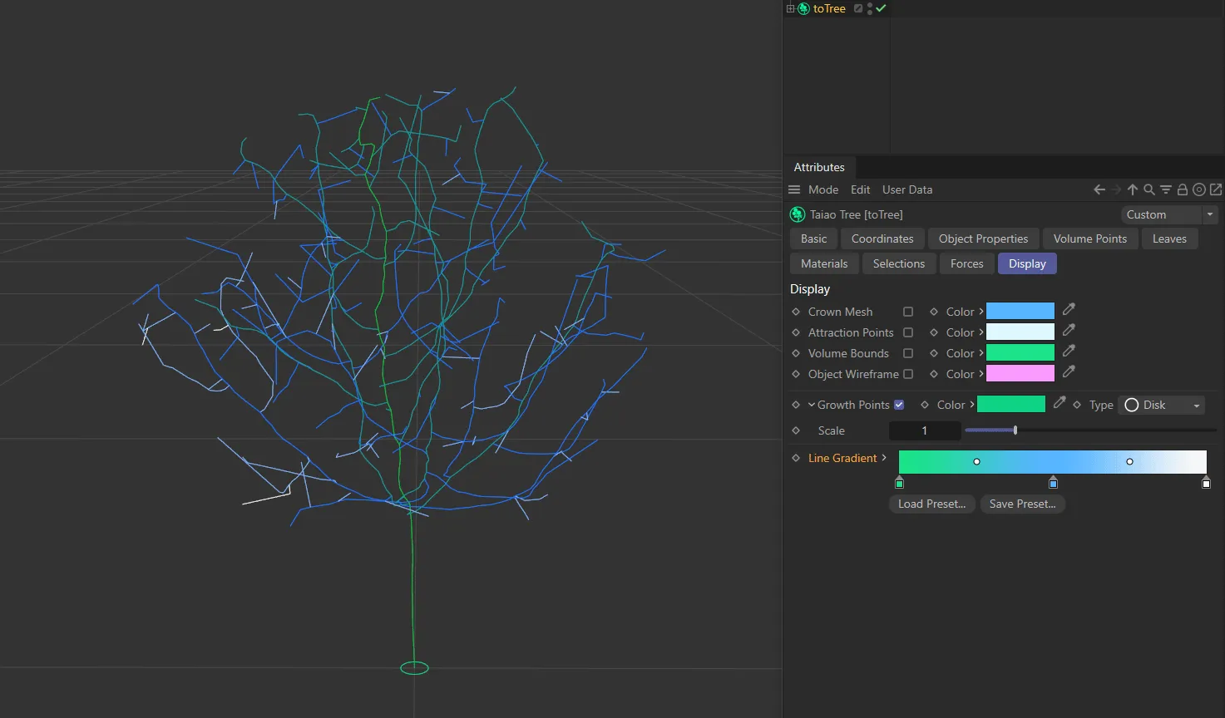Click the Load Preset button

pyautogui.click(x=931, y=504)
